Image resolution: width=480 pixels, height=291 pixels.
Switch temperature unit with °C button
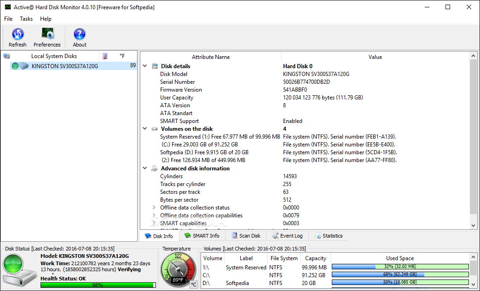(193, 285)
